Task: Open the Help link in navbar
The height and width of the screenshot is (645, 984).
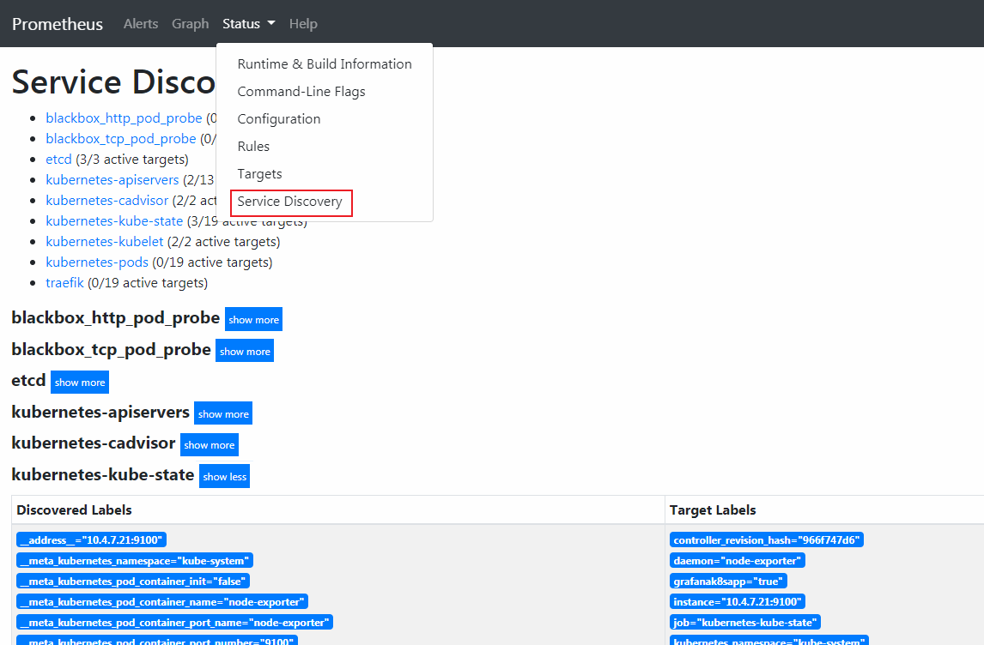Action: 303,24
